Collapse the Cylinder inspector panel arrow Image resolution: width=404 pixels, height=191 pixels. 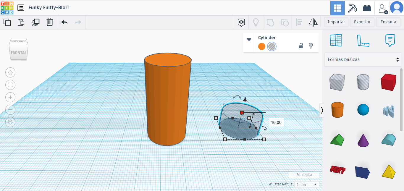(x=249, y=39)
